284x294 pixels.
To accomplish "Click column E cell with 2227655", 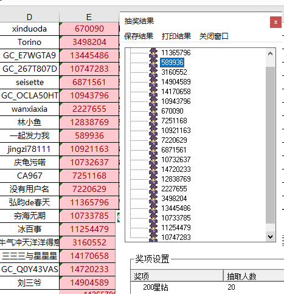I will (89, 109).
